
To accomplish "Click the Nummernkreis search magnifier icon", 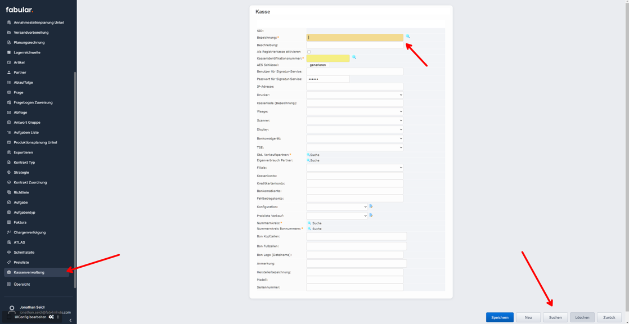I will (x=309, y=223).
